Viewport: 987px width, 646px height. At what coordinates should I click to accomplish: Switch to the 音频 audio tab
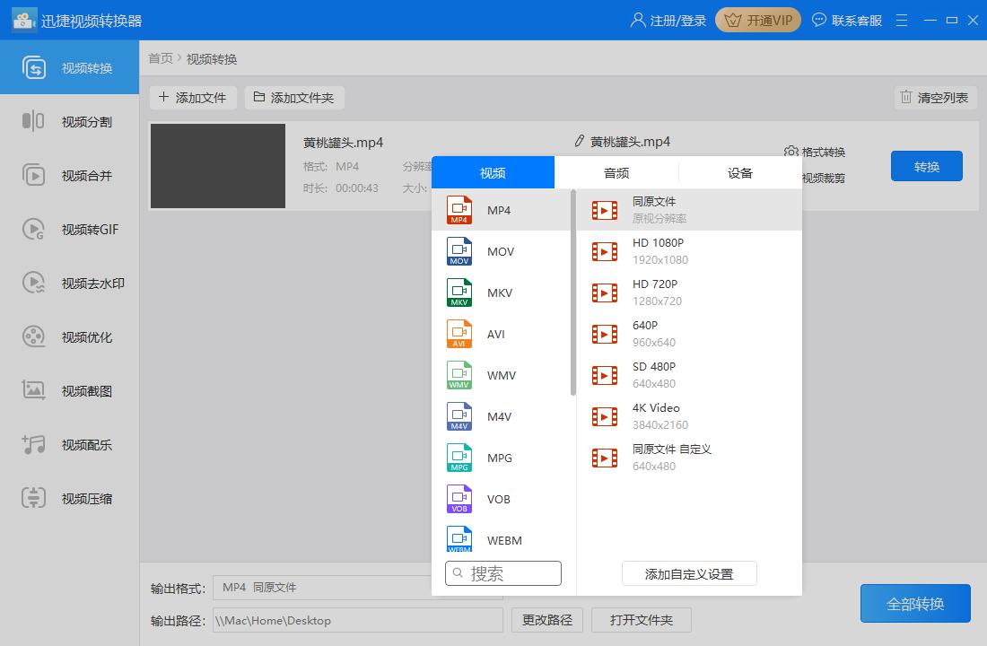(x=616, y=173)
